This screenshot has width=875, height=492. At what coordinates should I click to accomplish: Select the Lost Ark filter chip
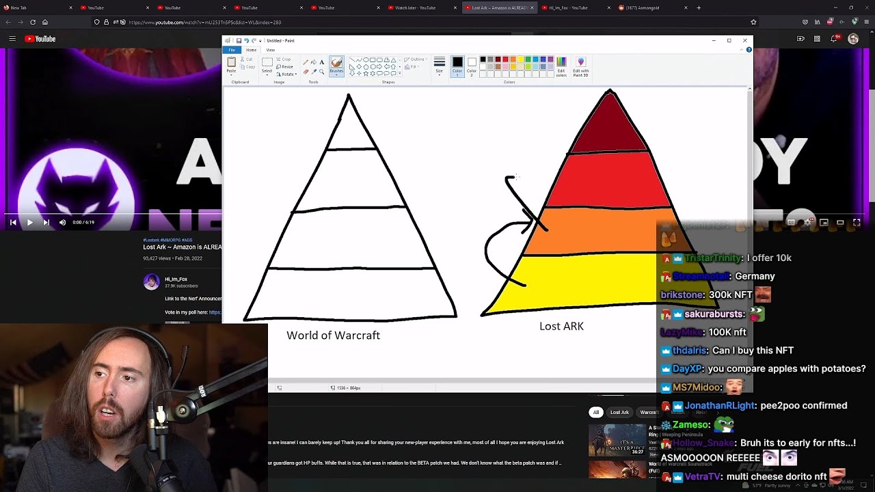point(619,412)
